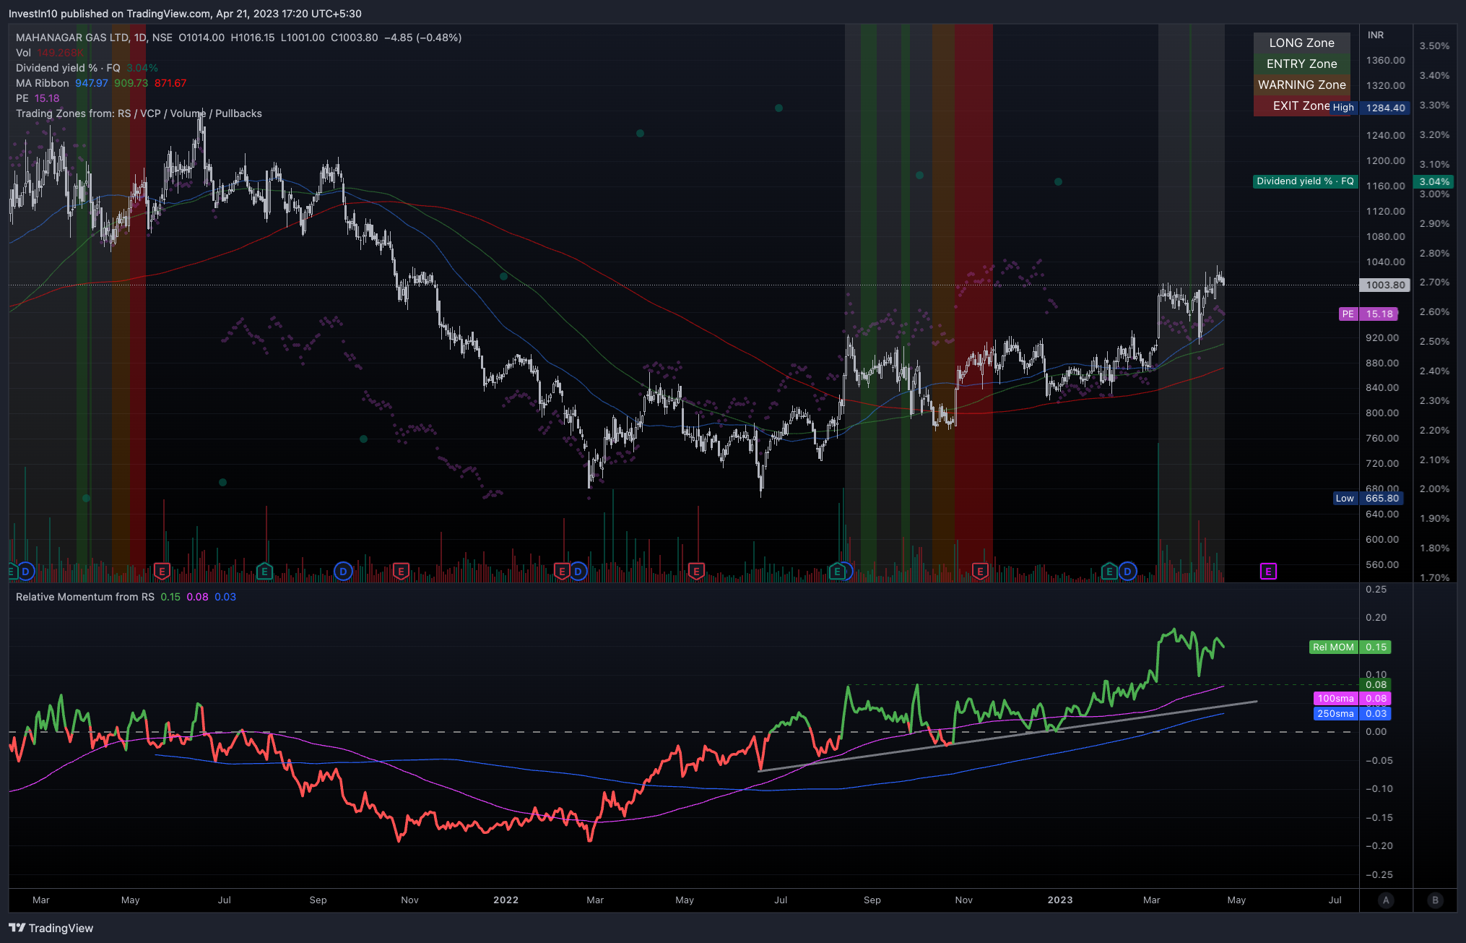Click the D dividend marker in February 2023
Viewport: 1466px width, 943px height.
1127,572
